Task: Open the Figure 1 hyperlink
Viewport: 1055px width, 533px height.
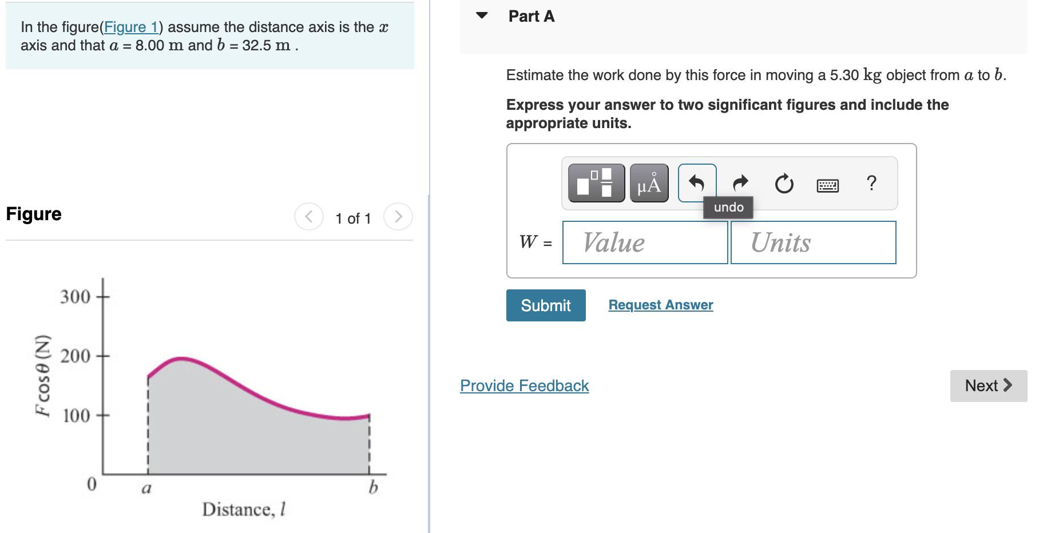Action: (x=132, y=27)
